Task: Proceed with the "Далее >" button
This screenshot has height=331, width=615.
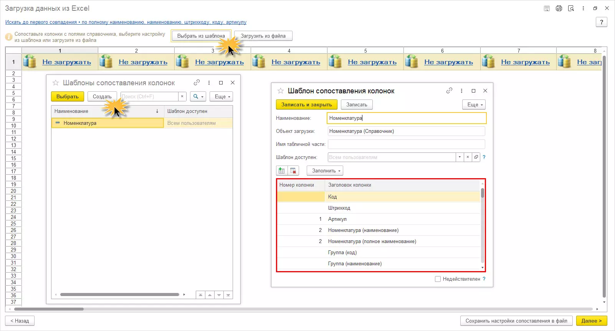Action: click(x=592, y=321)
